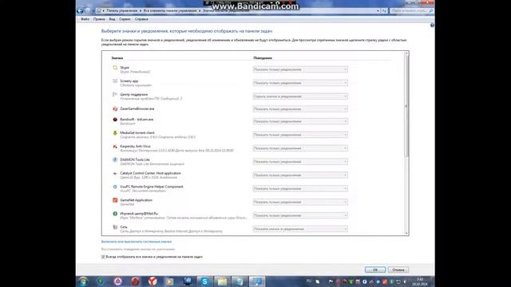Open the Catalyst Control Center dropdown
511x287 pixels.
(x=300, y=175)
